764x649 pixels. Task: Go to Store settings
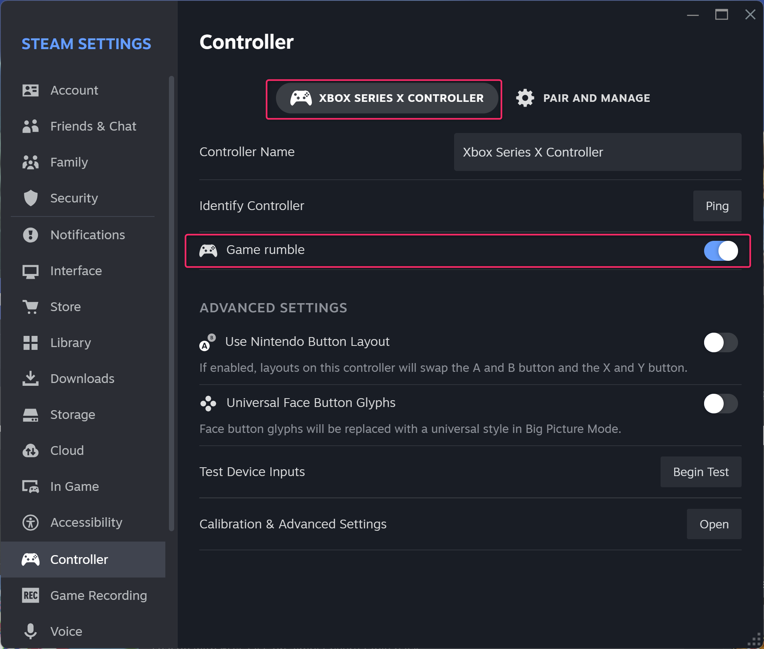coord(83,307)
